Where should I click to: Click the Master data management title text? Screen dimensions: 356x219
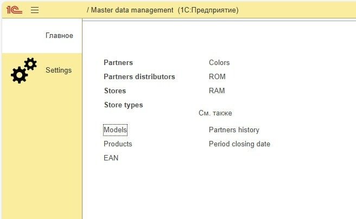(x=132, y=10)
